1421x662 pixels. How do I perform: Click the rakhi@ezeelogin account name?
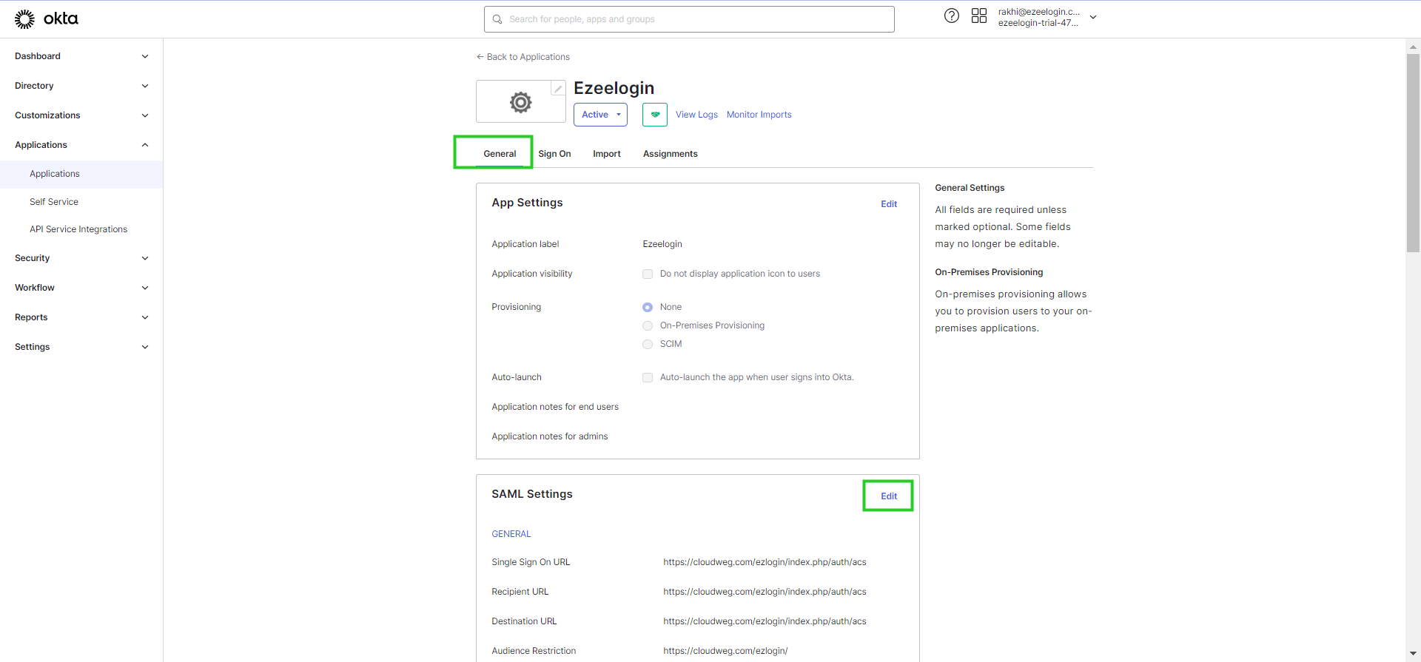coord(1038,12)
